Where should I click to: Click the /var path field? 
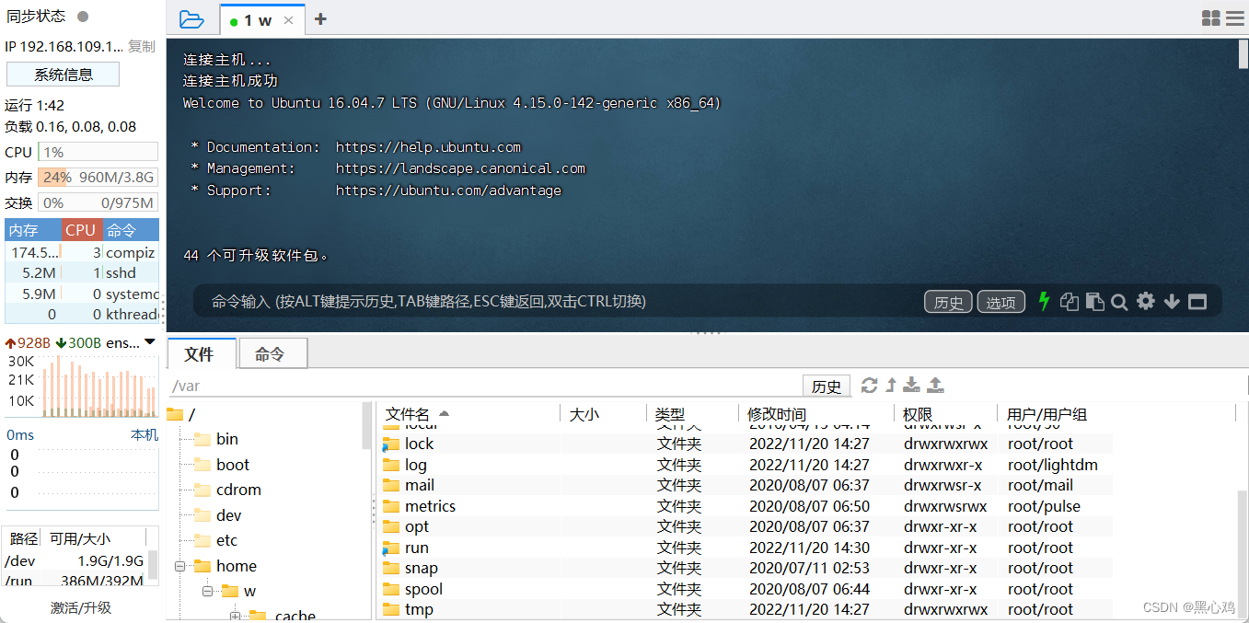pos(485,386)
